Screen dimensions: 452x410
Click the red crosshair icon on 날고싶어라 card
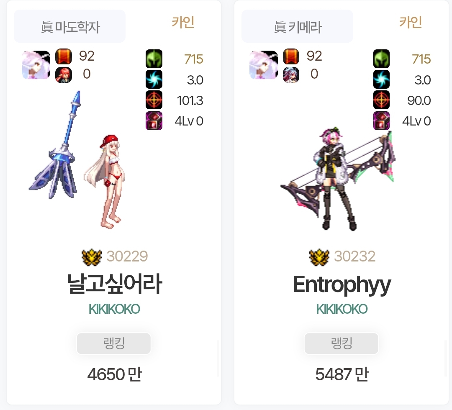(154, 100)
